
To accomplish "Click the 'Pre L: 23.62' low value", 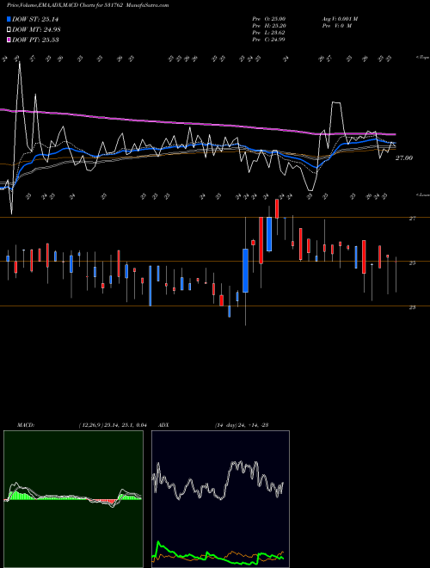I will [268, 33].
